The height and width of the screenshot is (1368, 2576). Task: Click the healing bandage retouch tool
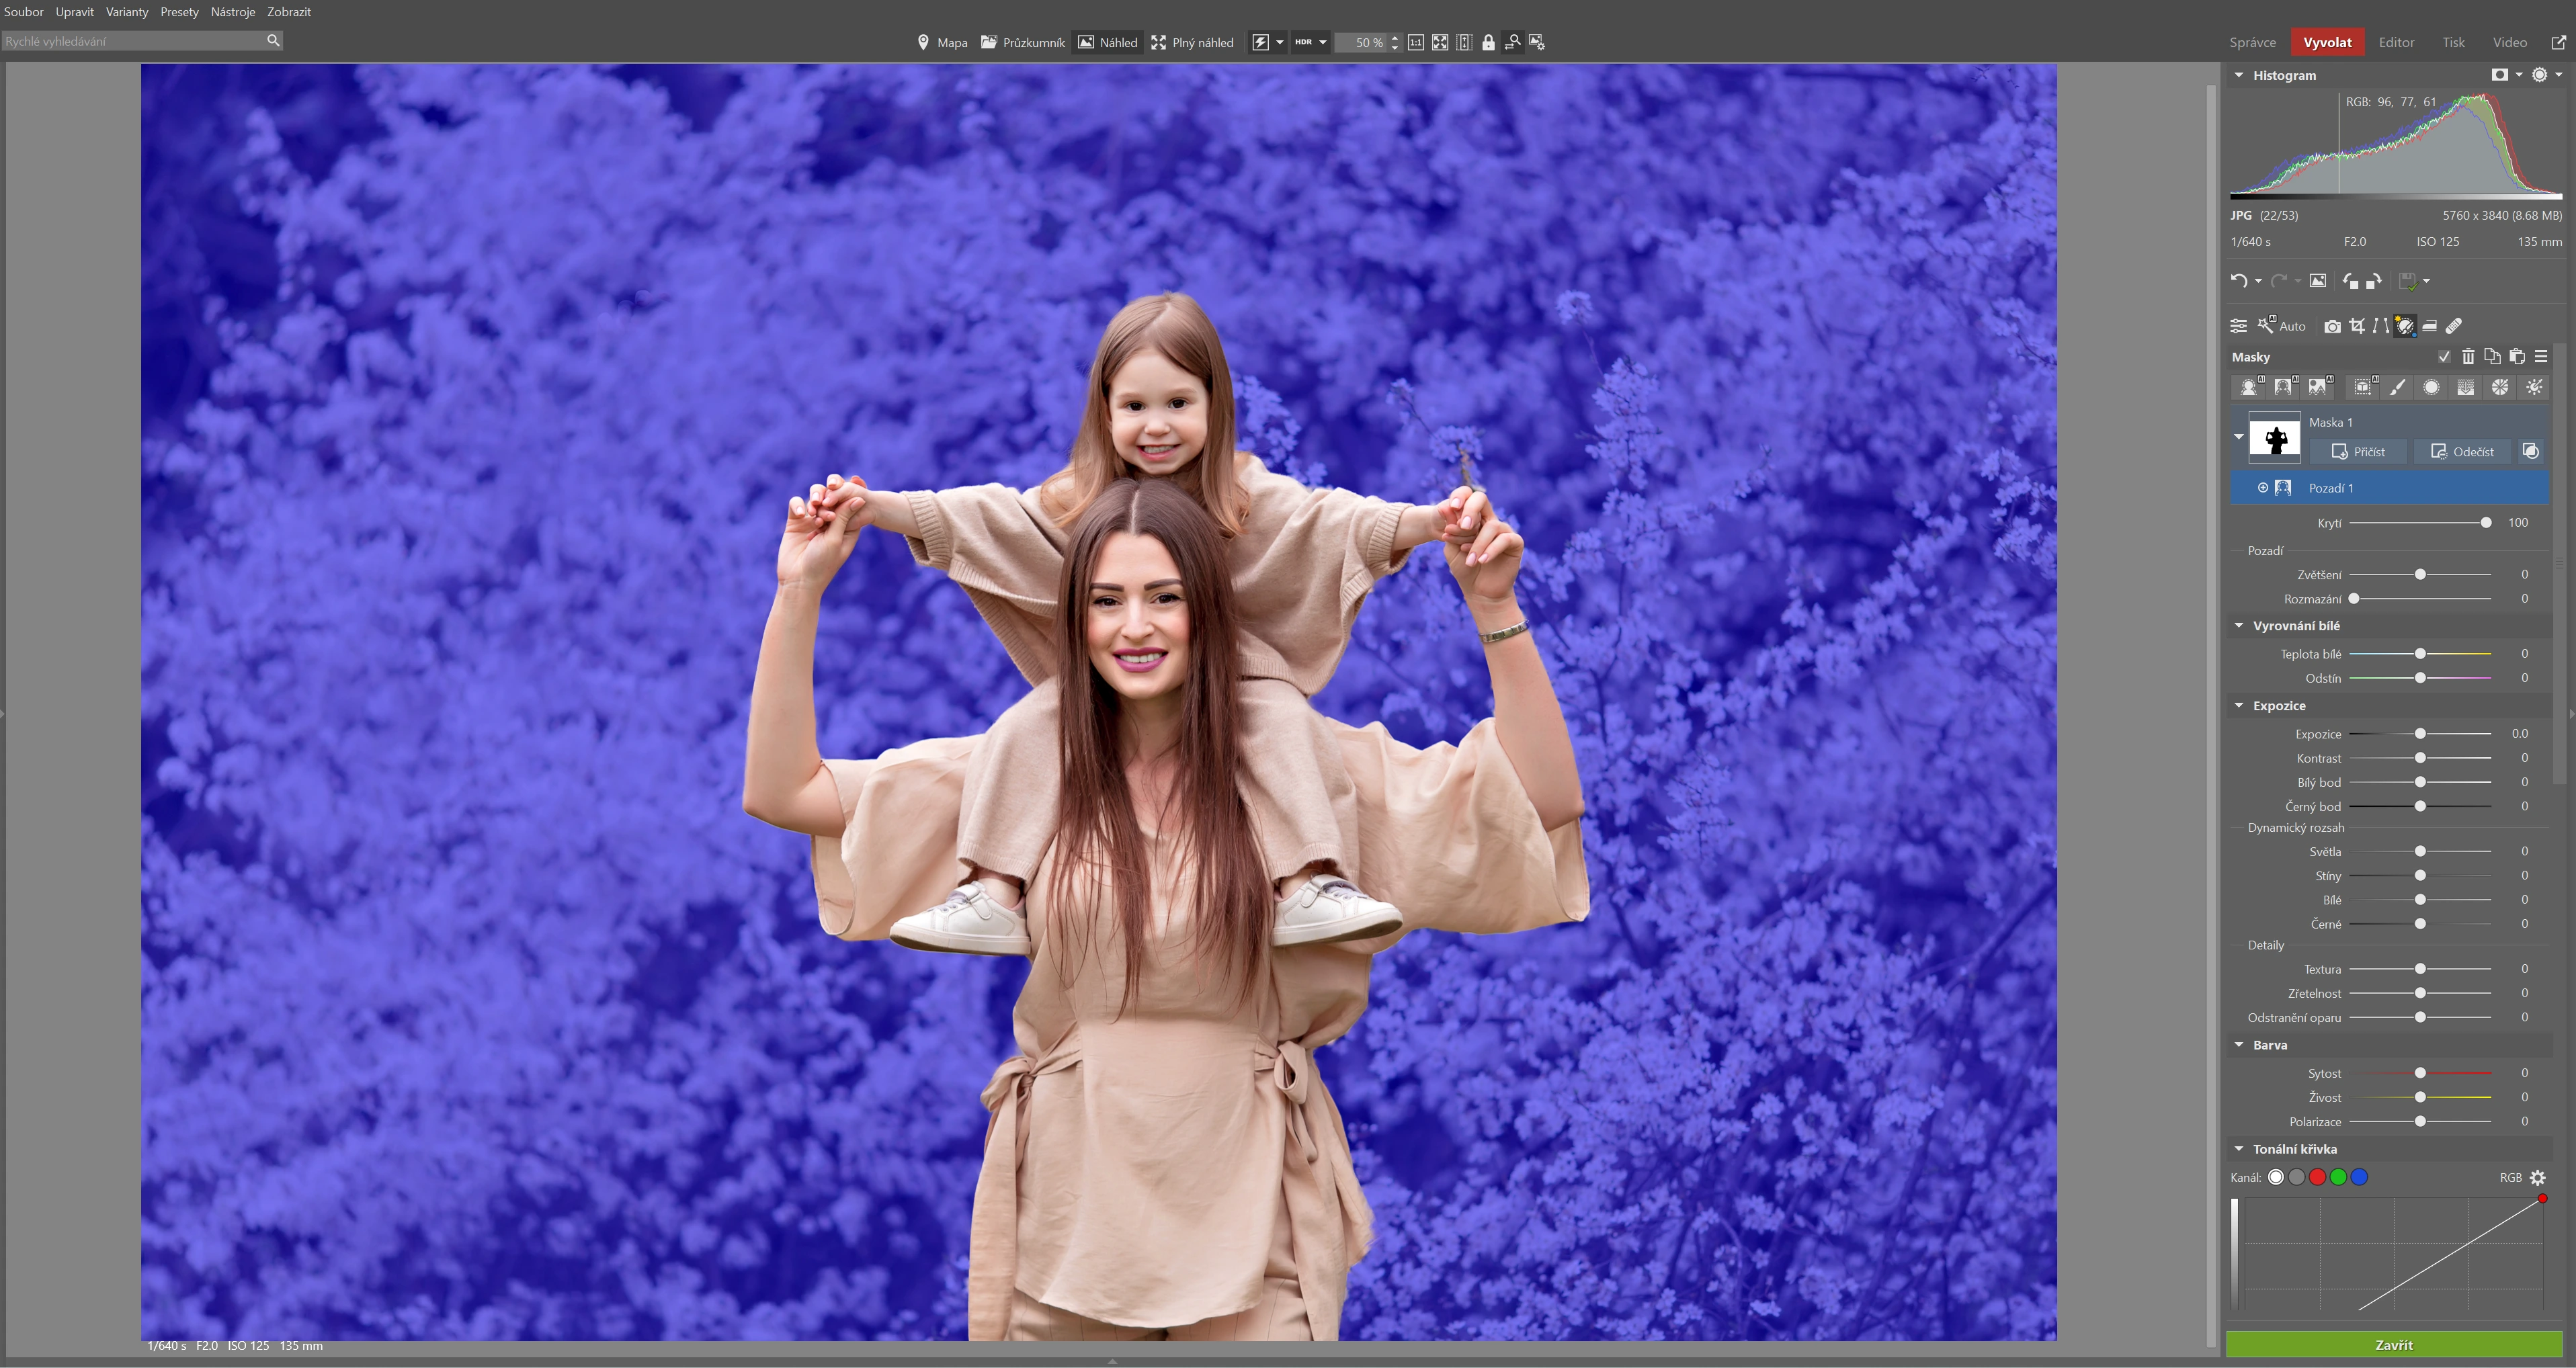(x=2454, y=326)
